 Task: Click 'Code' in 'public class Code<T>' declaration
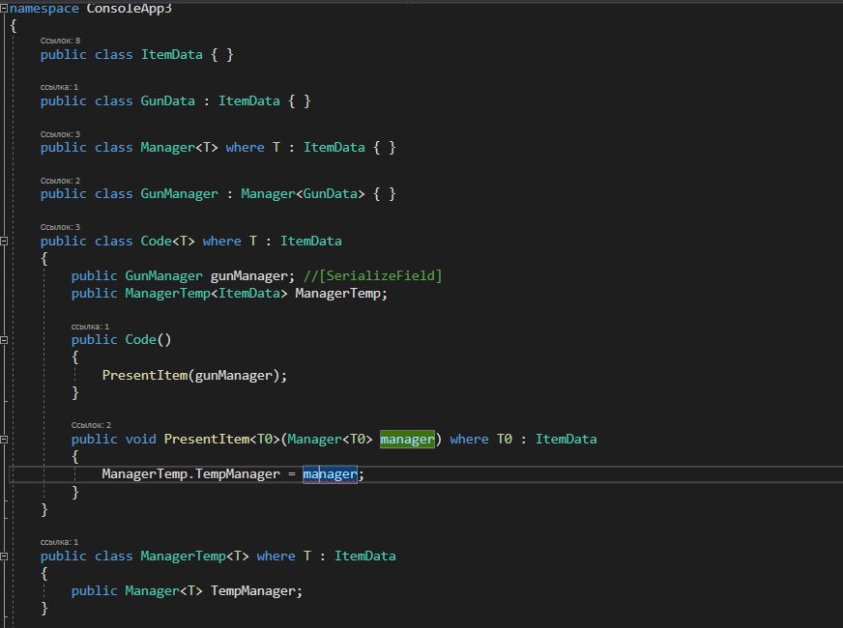click(157, 242)
